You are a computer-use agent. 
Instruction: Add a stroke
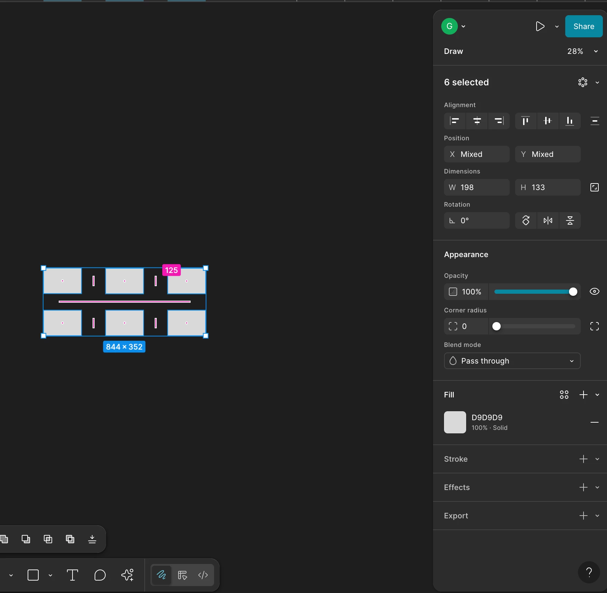pyautogui.click(x=584, y=459)
